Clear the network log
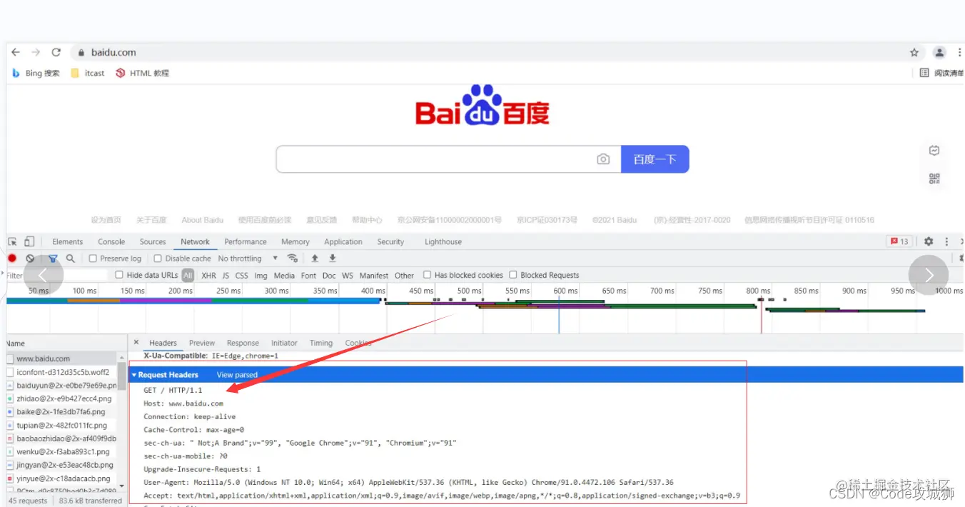 [x=30, y=258]
